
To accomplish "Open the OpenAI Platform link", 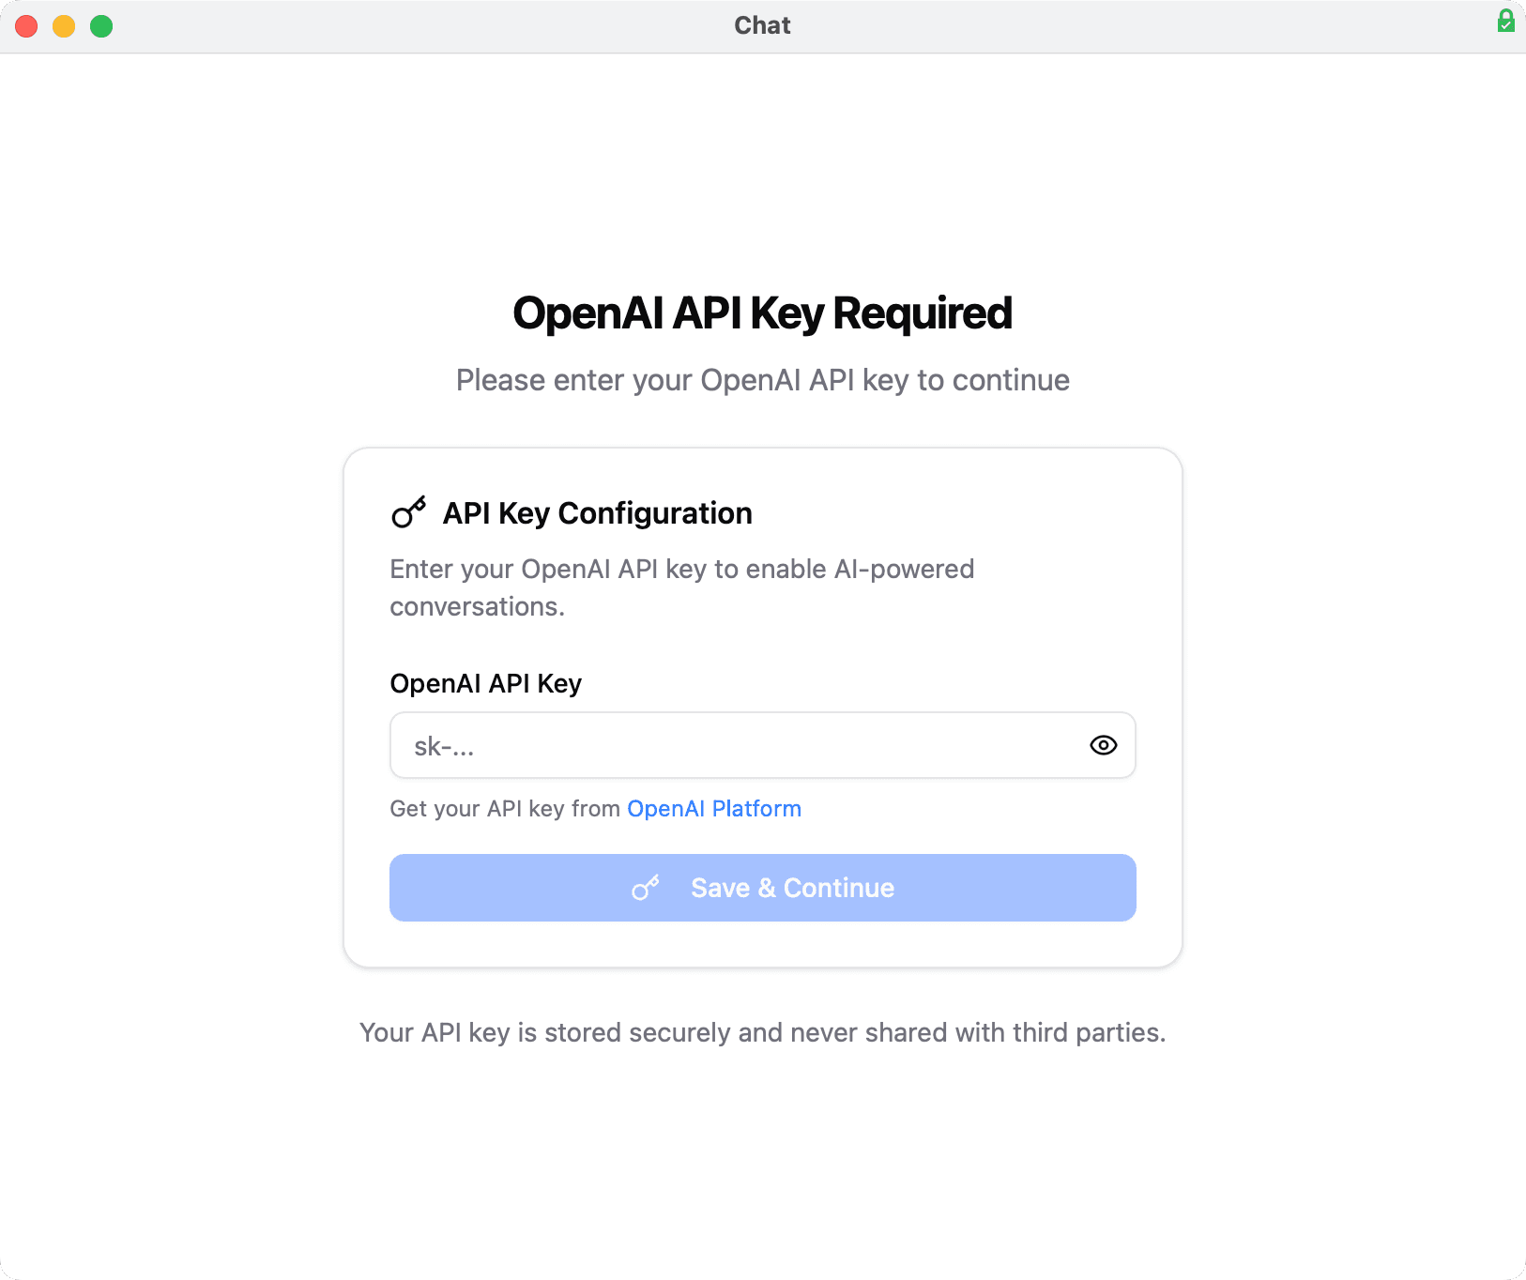I will 714,808.
